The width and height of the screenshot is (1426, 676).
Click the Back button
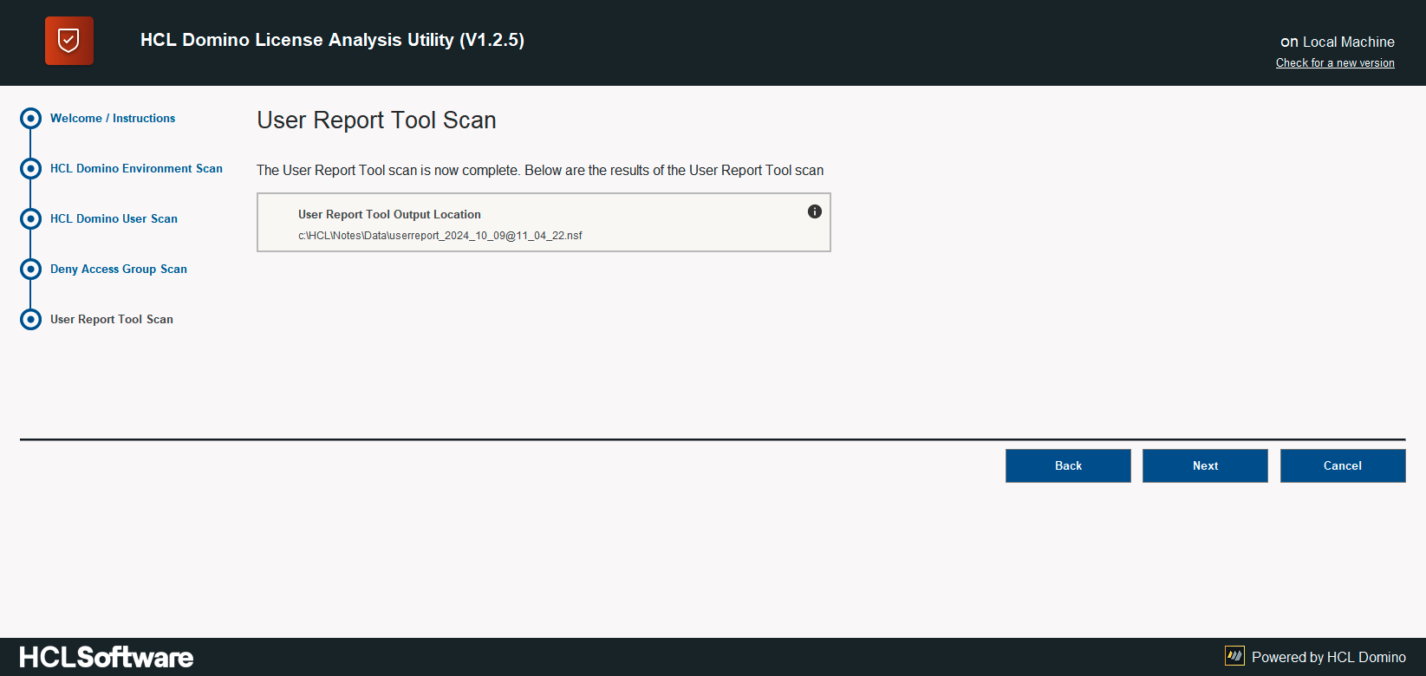[1068, 465]
